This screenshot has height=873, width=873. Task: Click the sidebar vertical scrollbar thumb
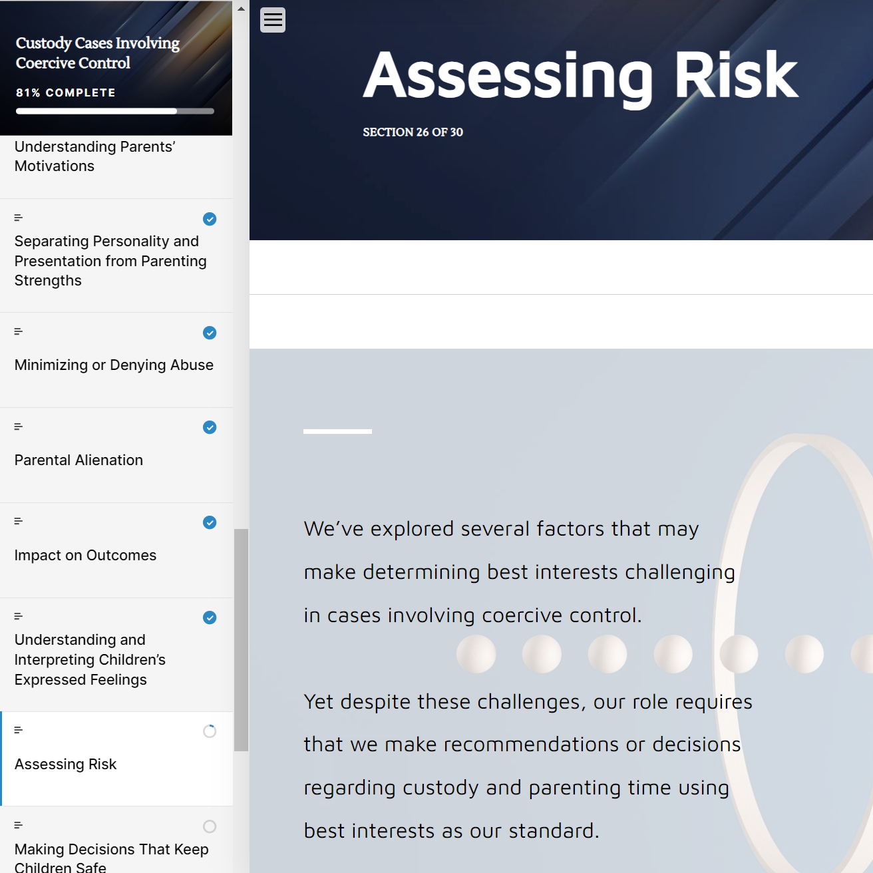pos(241,639)
